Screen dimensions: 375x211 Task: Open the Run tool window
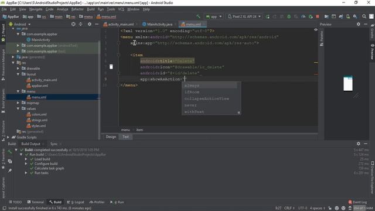117,202
